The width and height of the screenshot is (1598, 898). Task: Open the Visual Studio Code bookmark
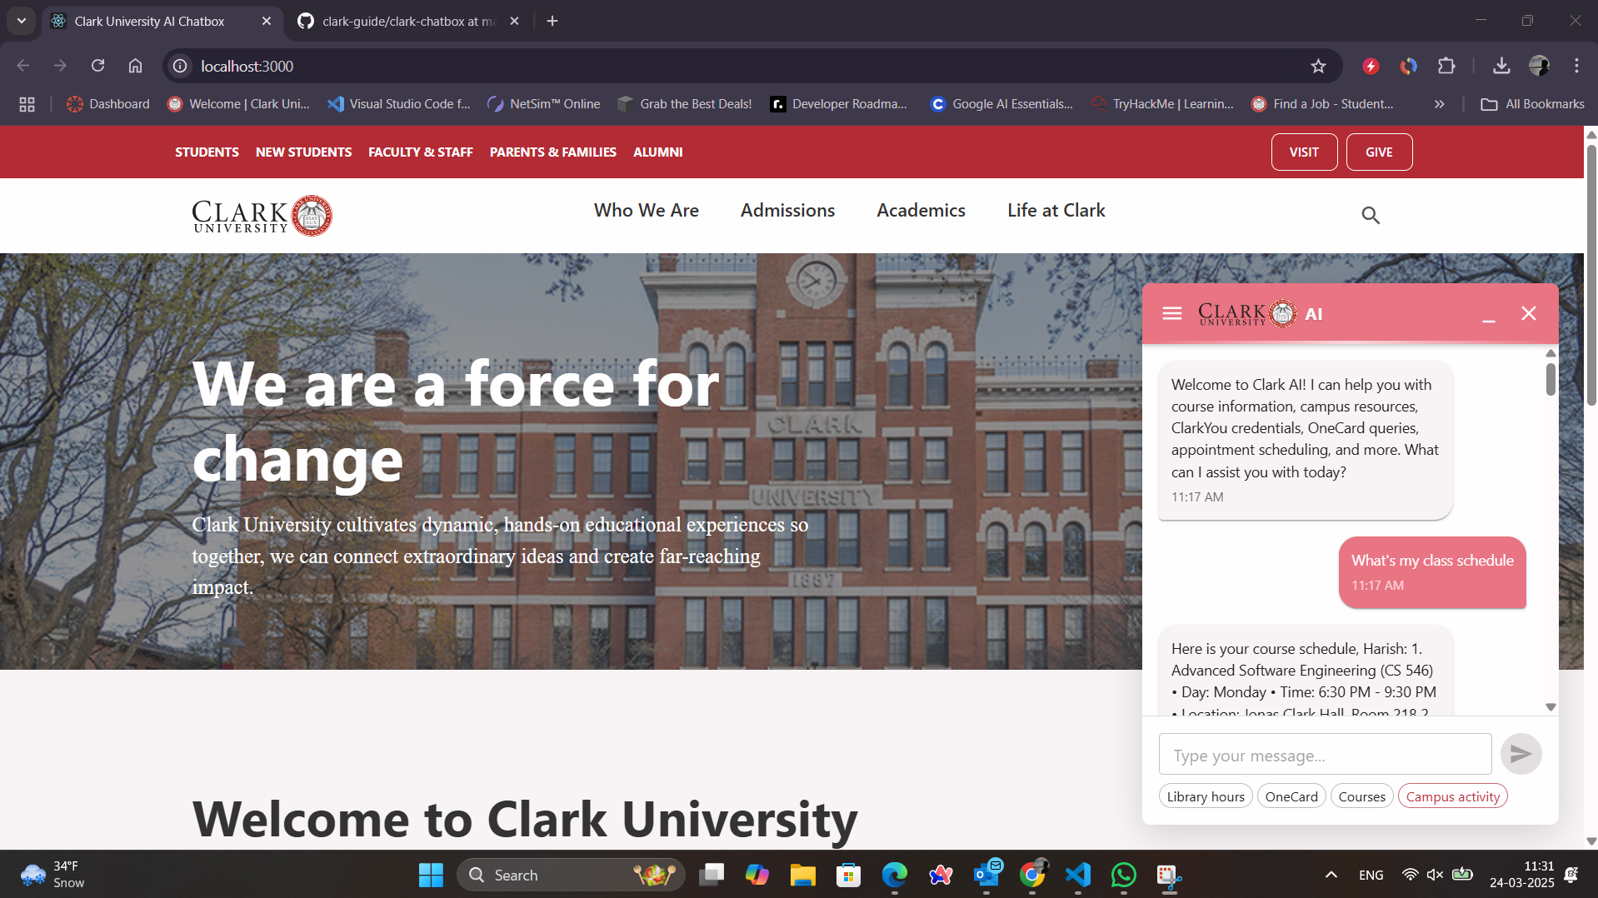pyautogui.click(x=398, y=104)
